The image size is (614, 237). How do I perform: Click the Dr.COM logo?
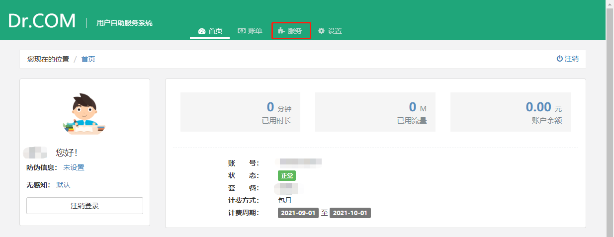tap(42, 21)
